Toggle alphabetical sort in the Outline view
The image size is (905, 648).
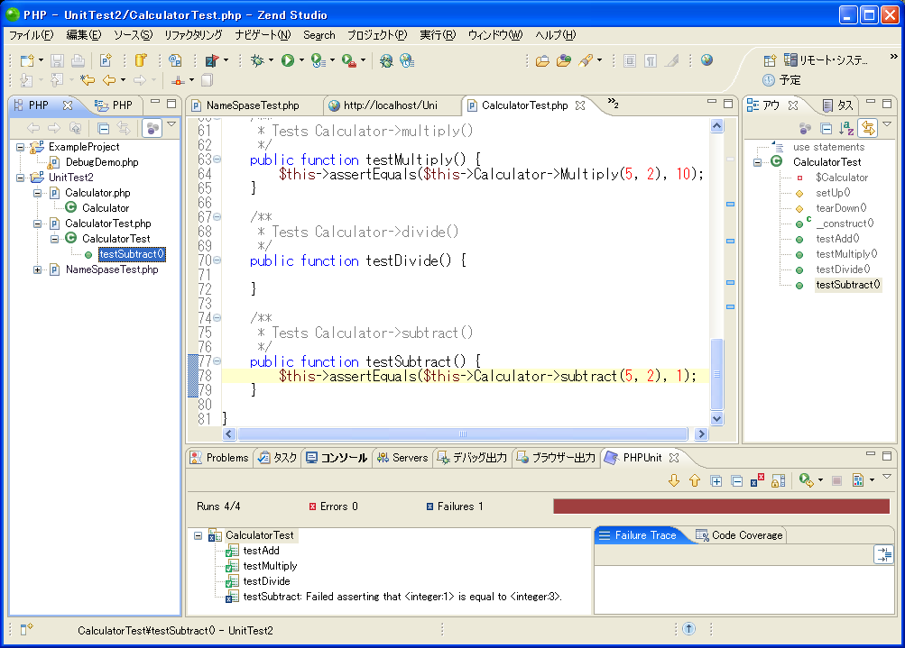tap(846, 128)
